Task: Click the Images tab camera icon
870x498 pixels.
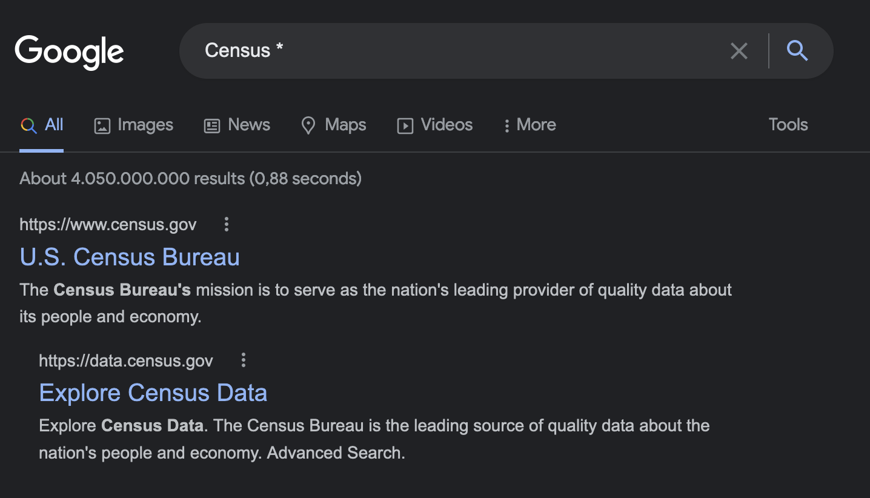Action: coord(102,125)
